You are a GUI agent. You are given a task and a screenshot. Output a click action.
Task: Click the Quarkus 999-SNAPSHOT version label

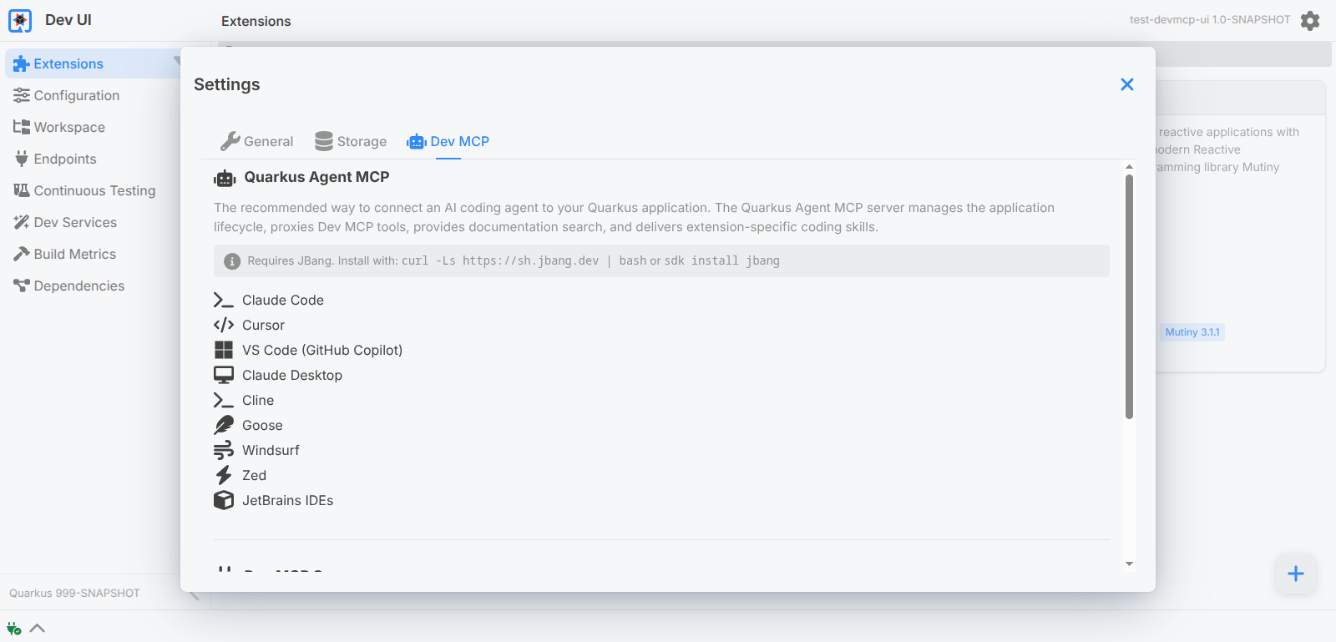tap(74, 594)
